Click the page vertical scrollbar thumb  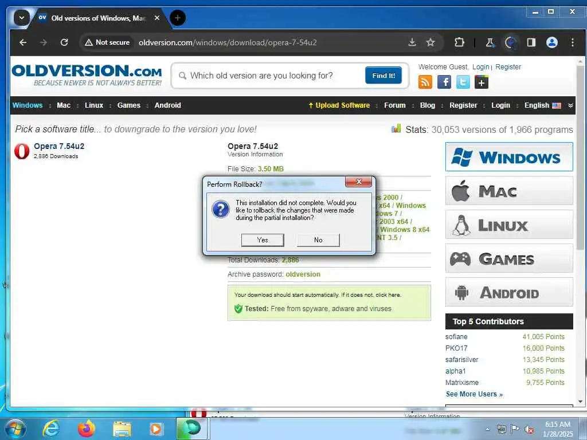tap(580, 157)
